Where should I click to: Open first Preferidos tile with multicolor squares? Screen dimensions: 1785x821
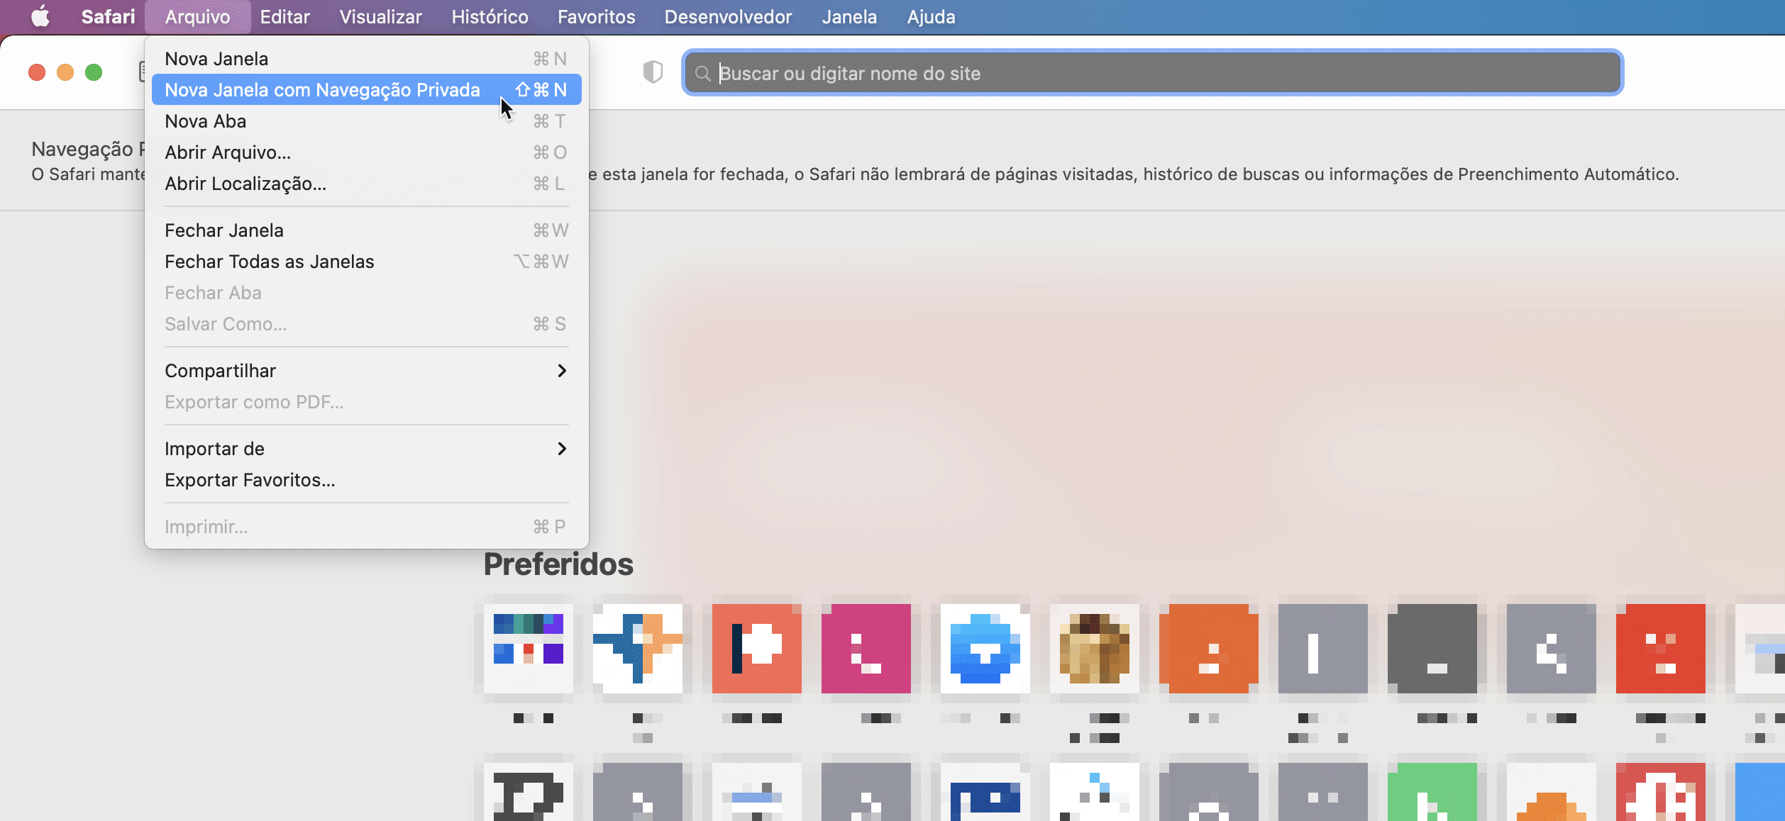(x=529, y=649)
